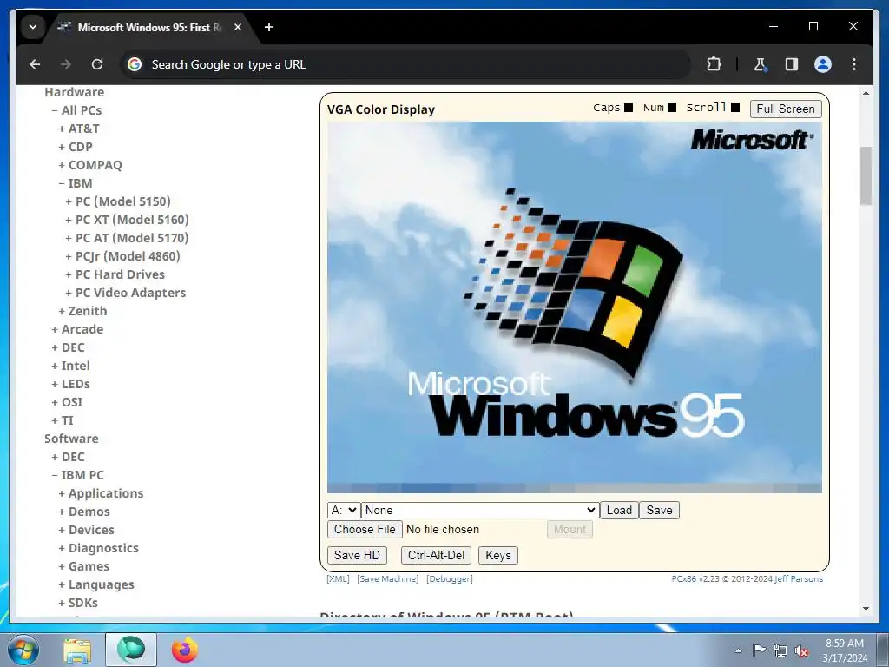The width and height of the screenshot is (889, 667).
Task: Click the Load button
Action: pos(619,510)
